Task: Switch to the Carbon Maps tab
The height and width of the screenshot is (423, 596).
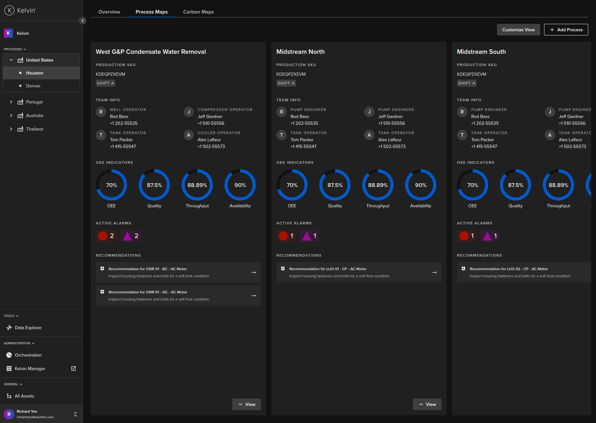Action: 198,12
